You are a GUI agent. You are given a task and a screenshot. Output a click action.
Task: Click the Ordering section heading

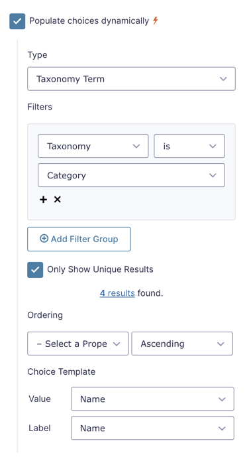coord(45,315)
